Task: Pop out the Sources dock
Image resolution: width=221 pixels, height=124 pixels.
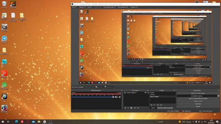Action: 148,90
